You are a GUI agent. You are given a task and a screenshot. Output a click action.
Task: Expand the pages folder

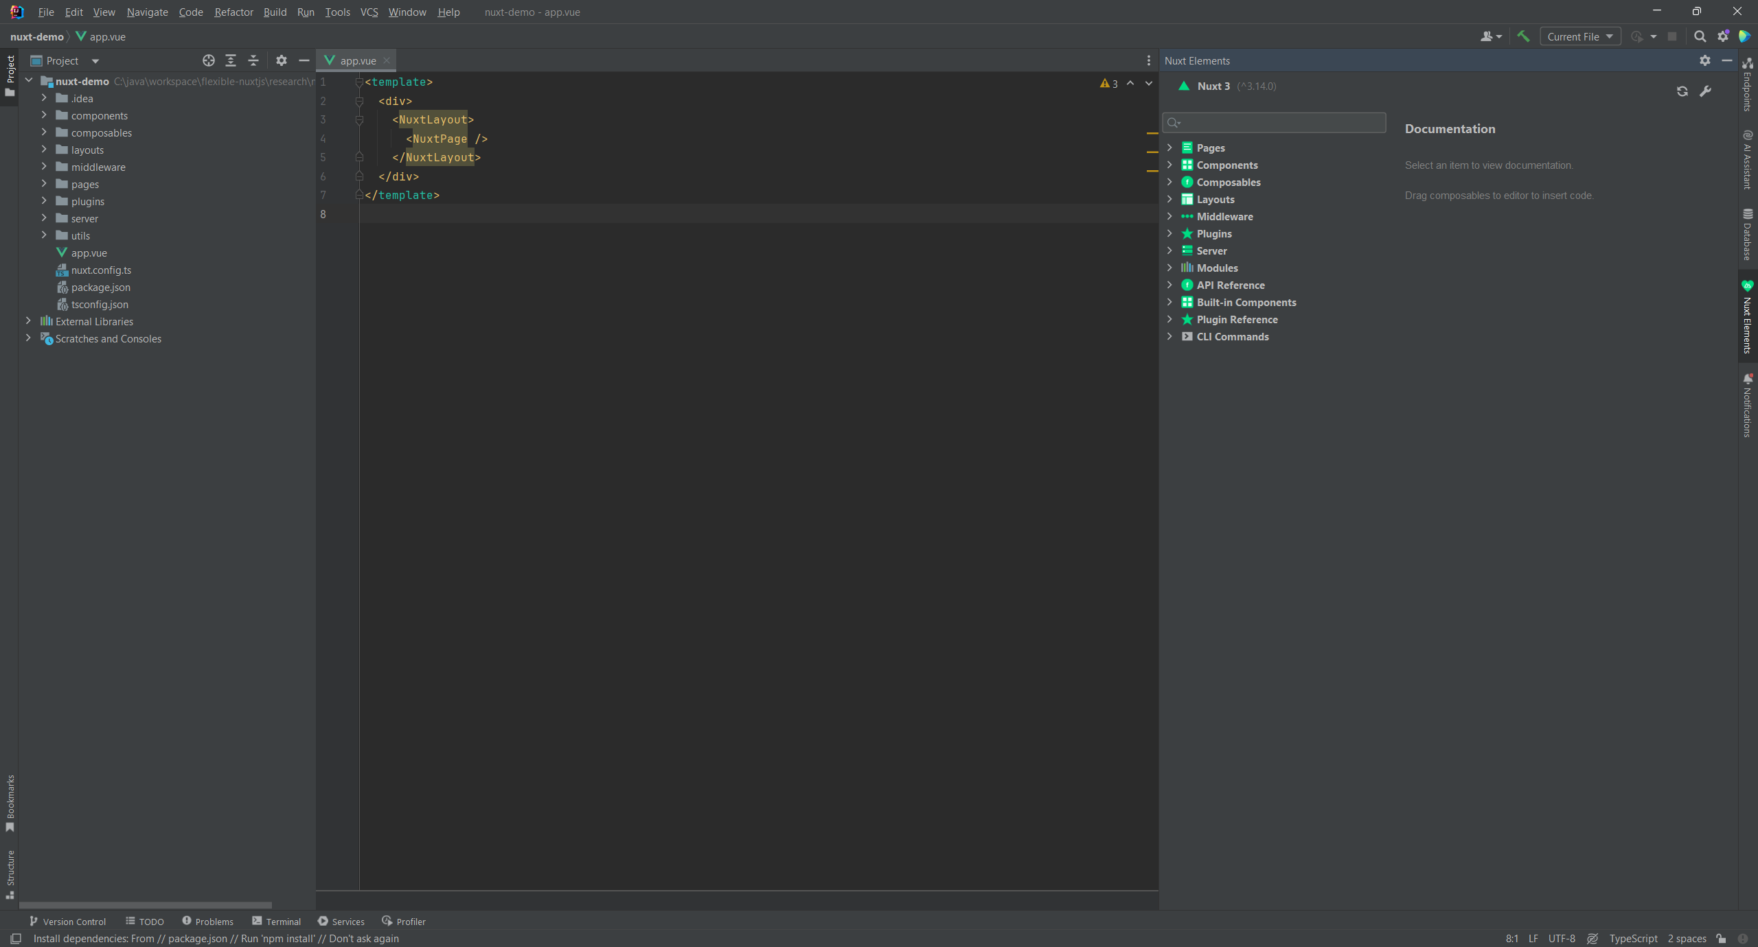point(44,183)
